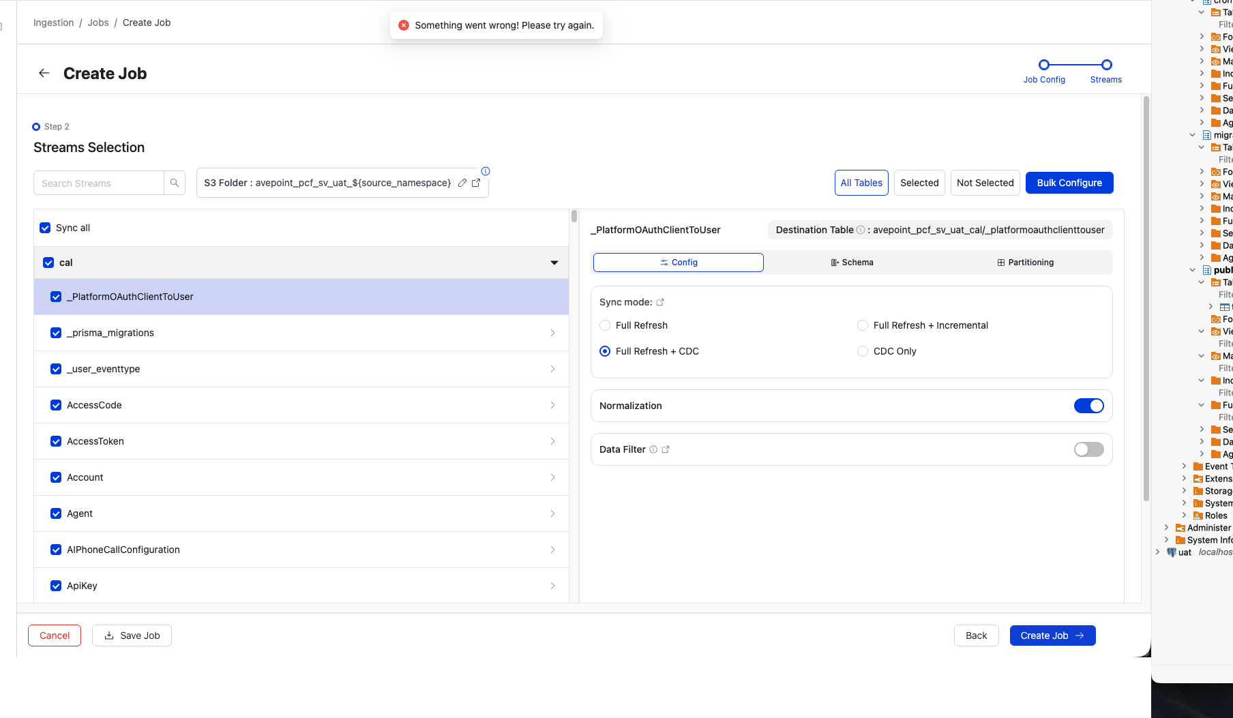Click the red Cancel button

click(x=55, y=635)
